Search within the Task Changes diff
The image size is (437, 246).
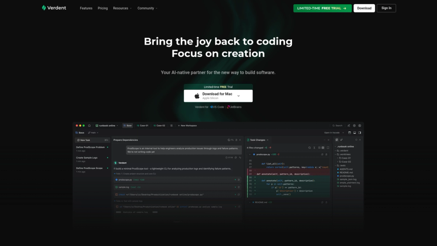[309, 148]
